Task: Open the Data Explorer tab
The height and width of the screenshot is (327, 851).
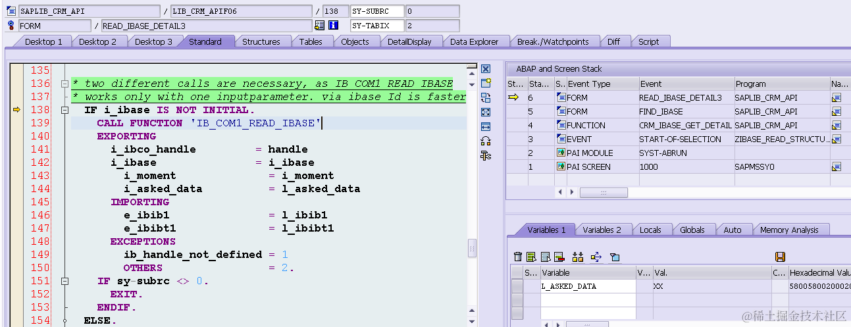Action: click(x=475, y=41)
